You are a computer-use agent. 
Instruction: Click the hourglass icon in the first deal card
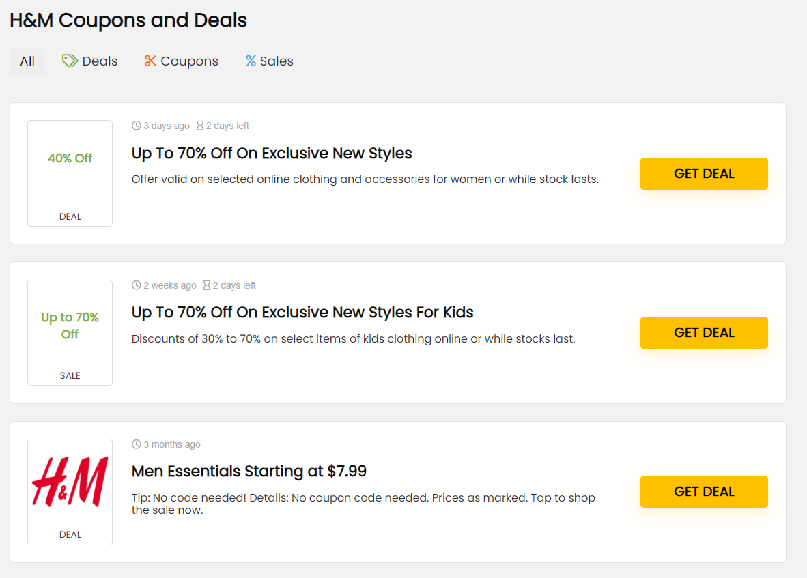point(200,126)
